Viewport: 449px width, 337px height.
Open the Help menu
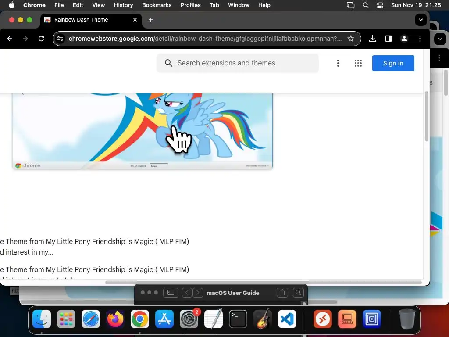[264, 5]
